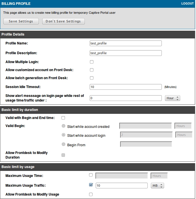
Task: Click the Profile Name text field
Action: [x=126, y=43]
